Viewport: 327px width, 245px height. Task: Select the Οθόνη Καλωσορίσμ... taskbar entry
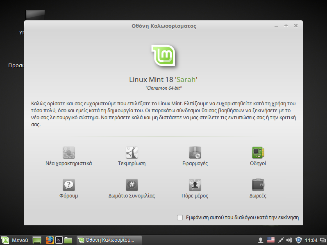click(109, 240)
